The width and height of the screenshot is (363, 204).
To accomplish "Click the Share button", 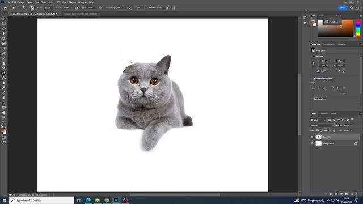I will point(343,8).
